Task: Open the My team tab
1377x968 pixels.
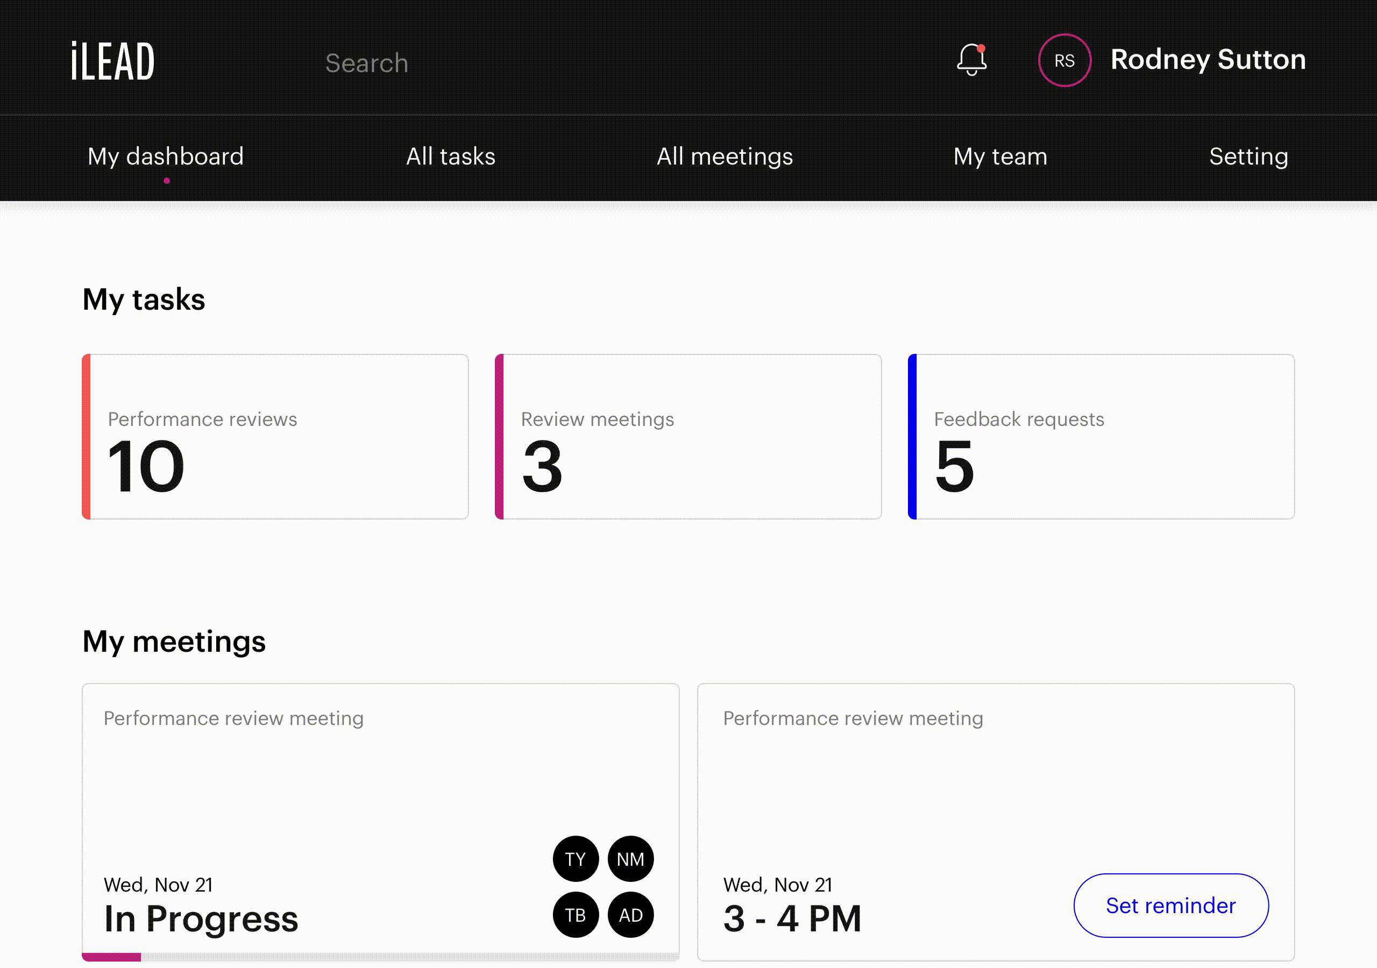Action: coord(1000,156)
